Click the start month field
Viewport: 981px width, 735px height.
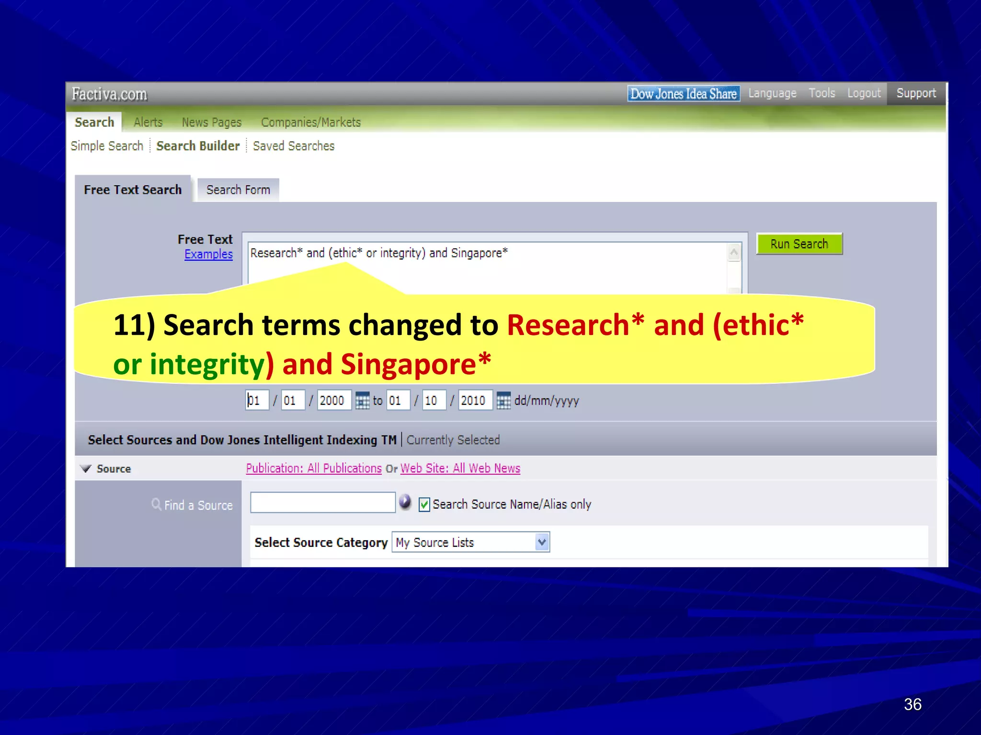(293, 401)
